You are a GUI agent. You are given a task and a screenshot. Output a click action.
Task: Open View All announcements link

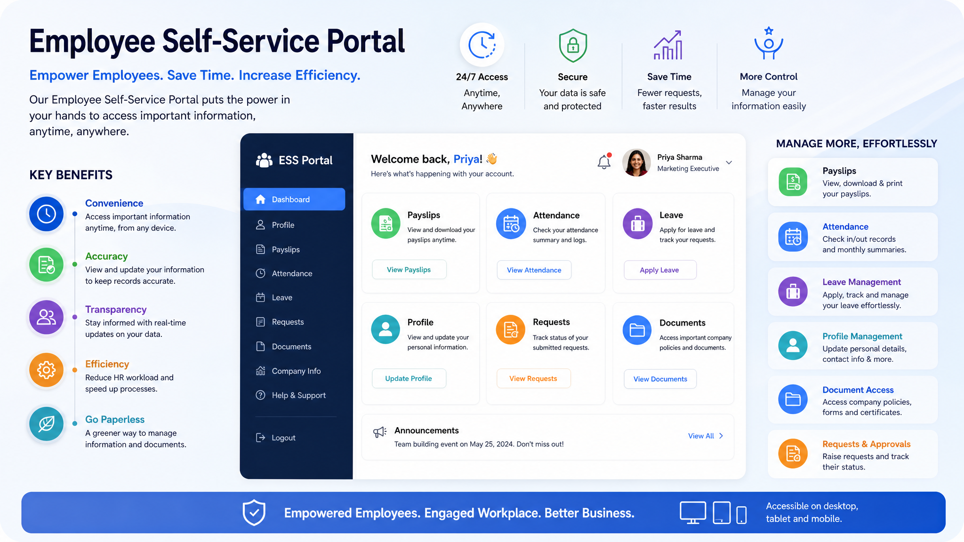coord(706,436)
